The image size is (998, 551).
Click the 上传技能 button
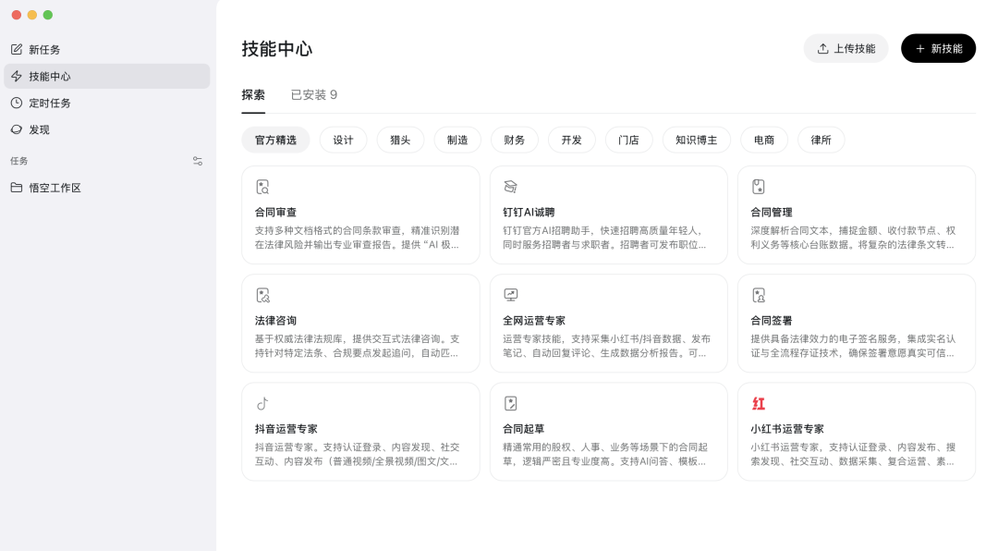(846, 47)
